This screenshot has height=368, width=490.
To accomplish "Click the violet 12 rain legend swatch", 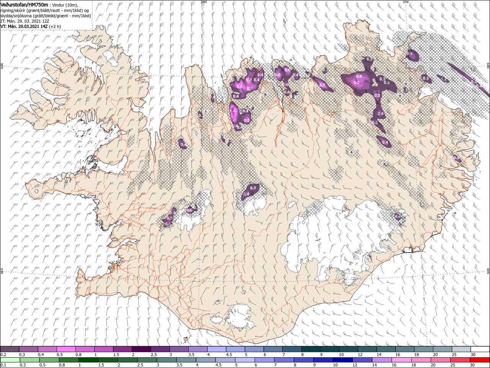I will 362,360.
